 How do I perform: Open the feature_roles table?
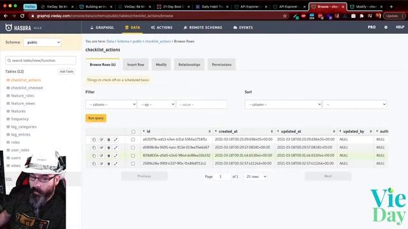[23, 95]
